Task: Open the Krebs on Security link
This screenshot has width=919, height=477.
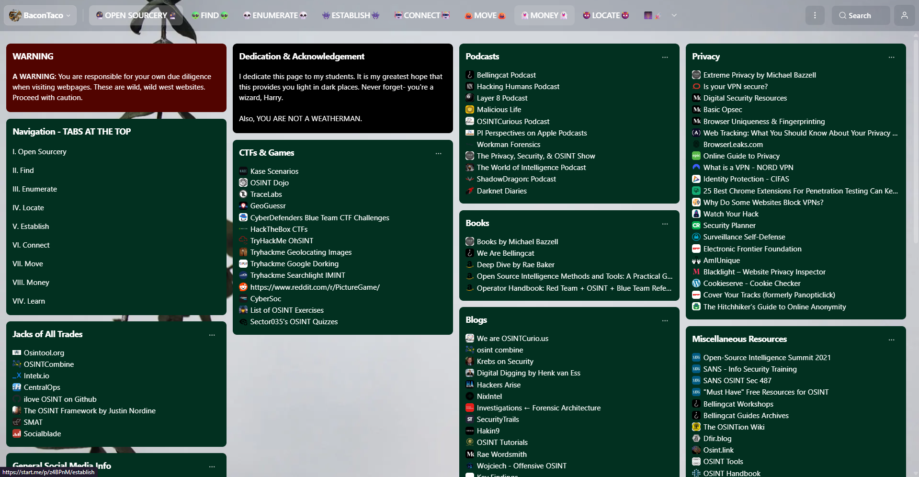Action: [505, 361]
